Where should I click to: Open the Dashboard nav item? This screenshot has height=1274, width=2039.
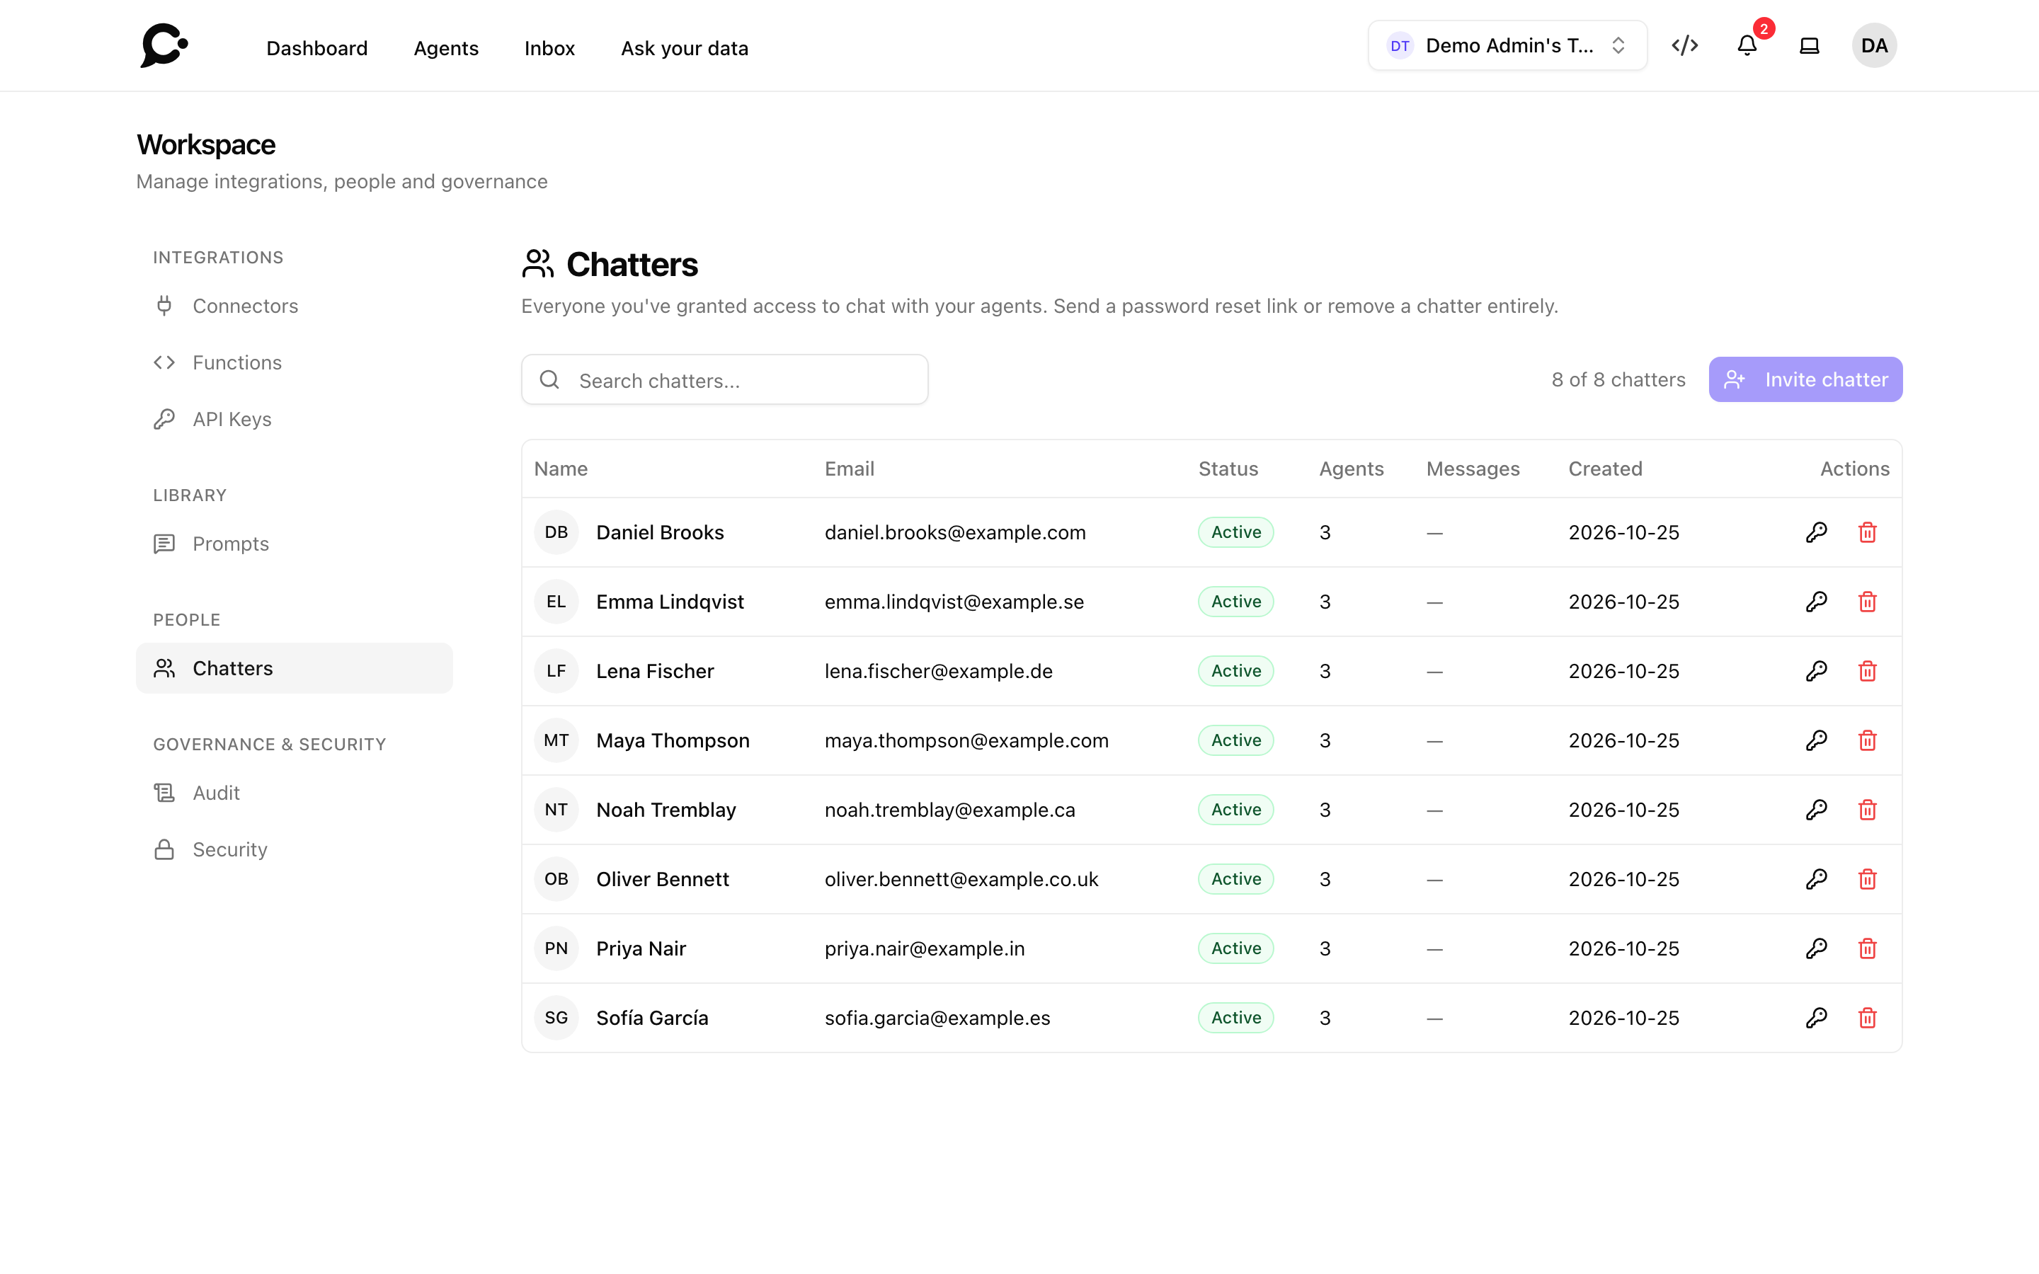tap(316, 48)
